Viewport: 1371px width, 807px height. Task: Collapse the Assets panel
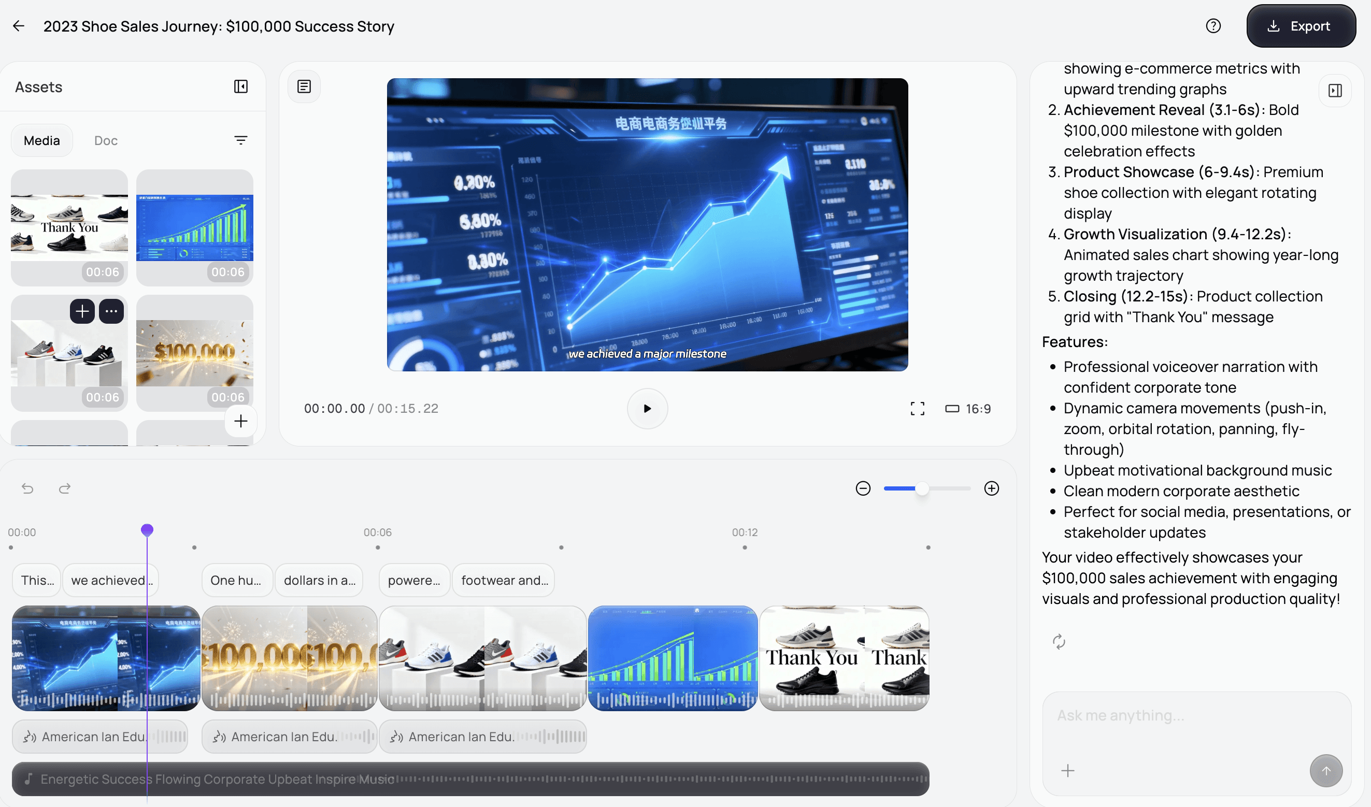click(240, 87)
